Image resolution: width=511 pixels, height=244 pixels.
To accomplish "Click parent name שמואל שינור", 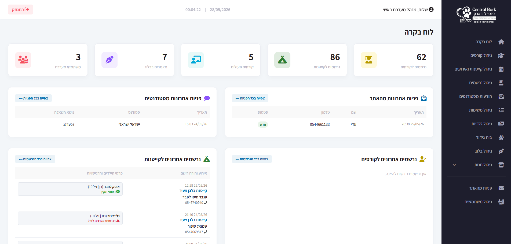I will point(198,226).
